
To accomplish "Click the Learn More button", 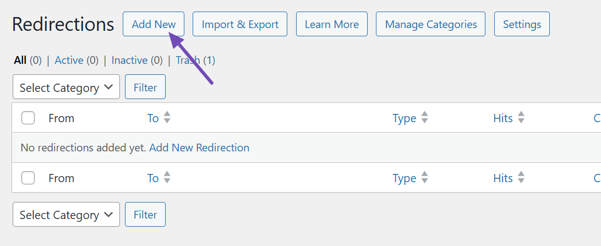I will (331, 24).
